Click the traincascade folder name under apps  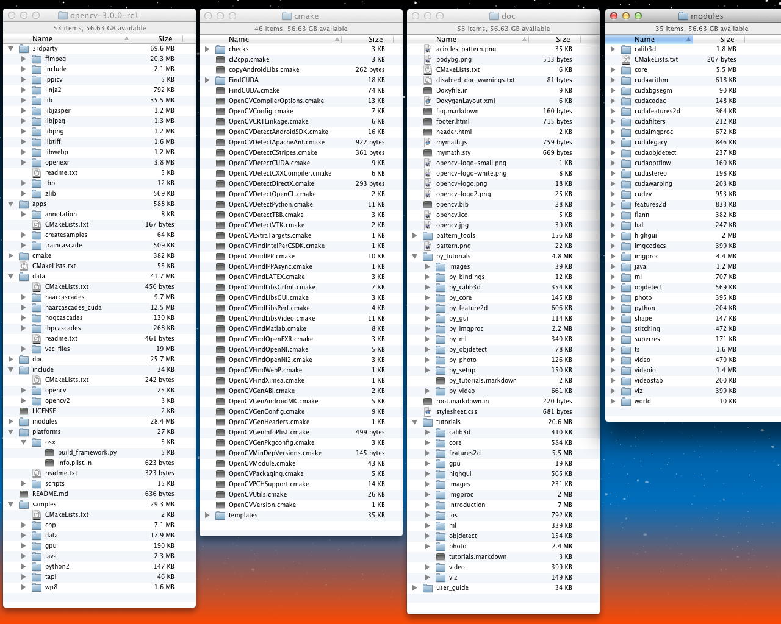tap(63, 246)
